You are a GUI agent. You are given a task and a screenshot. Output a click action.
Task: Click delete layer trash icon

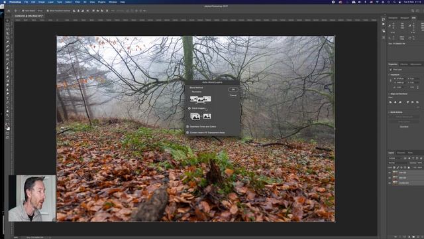(x=422, y=237)
